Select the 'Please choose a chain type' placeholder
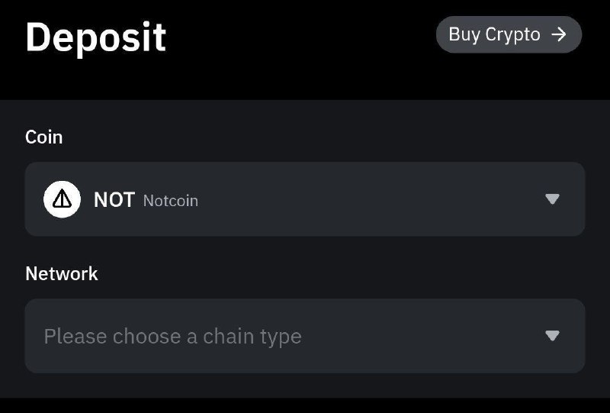 pos(173,336)
